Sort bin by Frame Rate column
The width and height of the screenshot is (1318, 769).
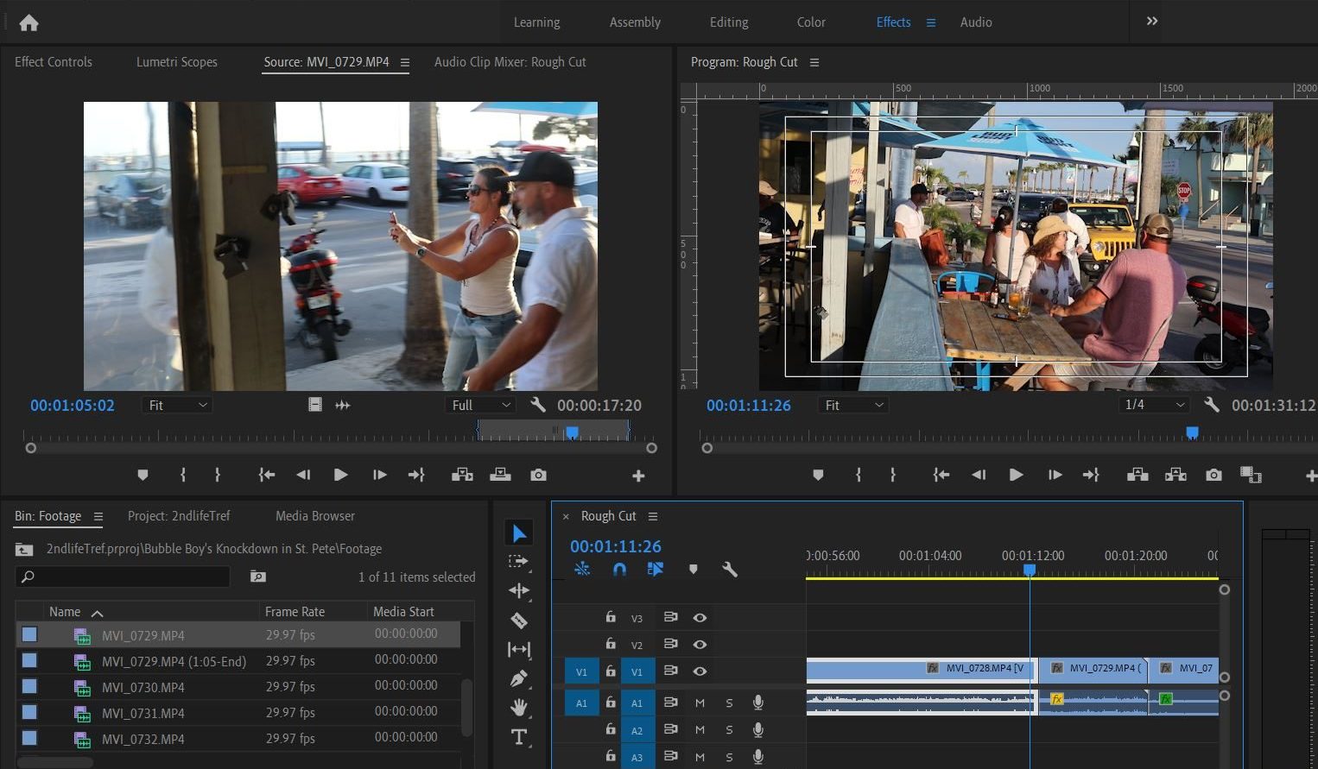coord(295,611)
